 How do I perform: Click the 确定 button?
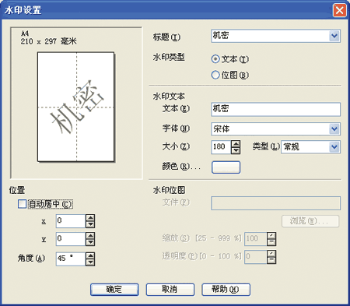click(114, 290)
